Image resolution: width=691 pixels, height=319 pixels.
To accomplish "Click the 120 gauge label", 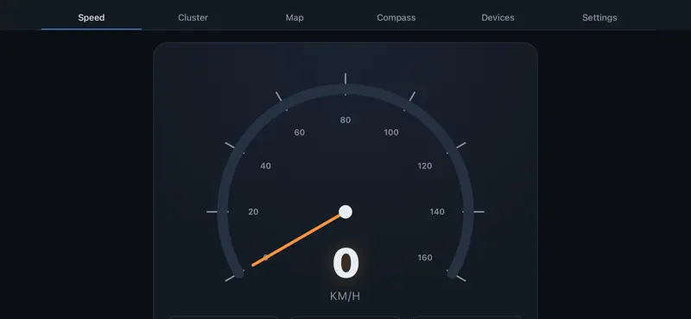I will pyautogui.click(x=425, y=166).
